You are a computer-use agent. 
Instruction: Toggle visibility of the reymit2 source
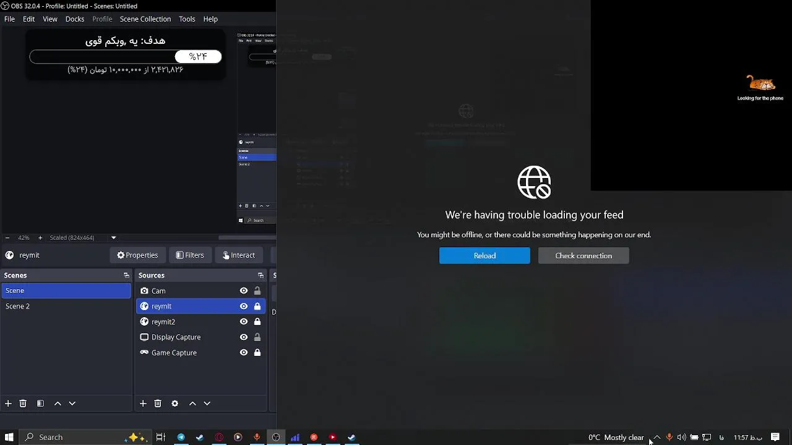coord(244,322)
